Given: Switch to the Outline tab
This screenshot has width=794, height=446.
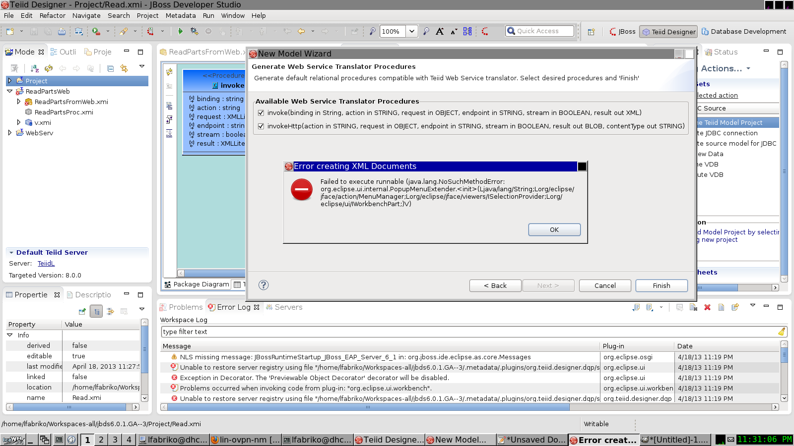Looking at the screenshot, I should 64,52.
